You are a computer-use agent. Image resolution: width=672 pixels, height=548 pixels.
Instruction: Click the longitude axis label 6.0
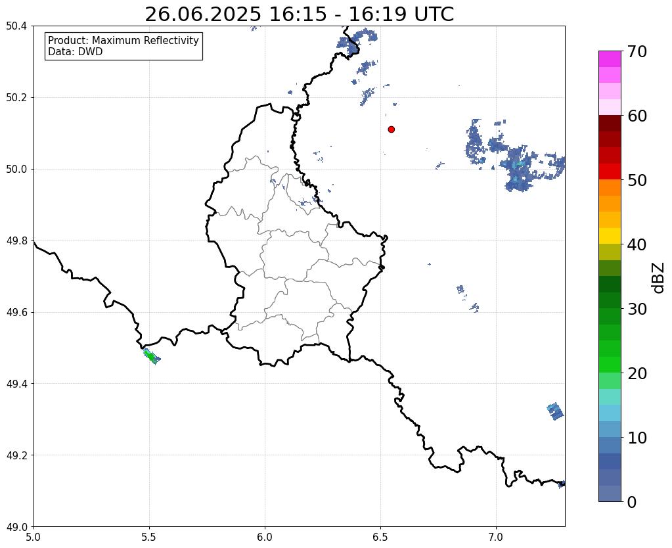point(265,537)
